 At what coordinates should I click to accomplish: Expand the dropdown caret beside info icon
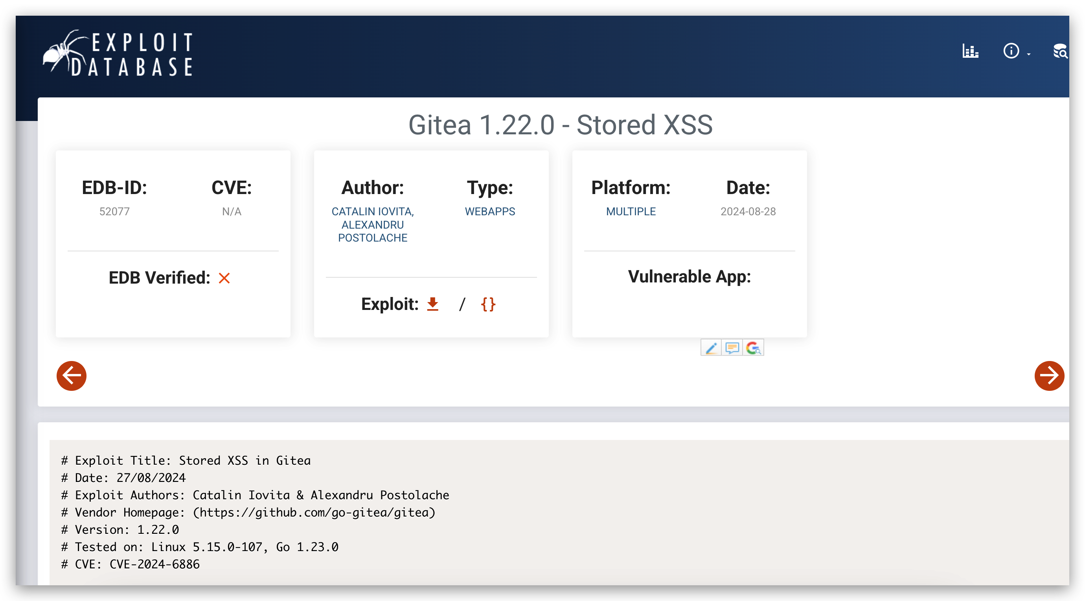[x=1028, y=54]
